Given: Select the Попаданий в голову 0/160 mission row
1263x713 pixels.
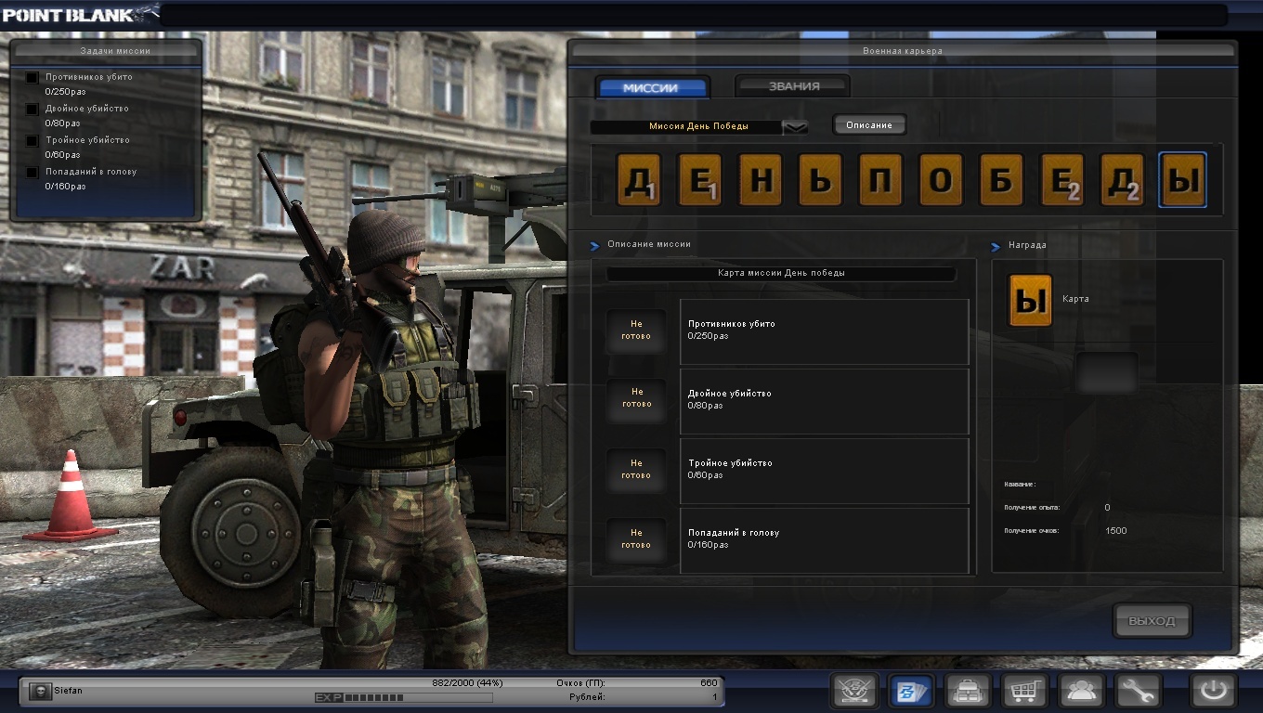Looking at the screenshot, I should pos(825,540).
